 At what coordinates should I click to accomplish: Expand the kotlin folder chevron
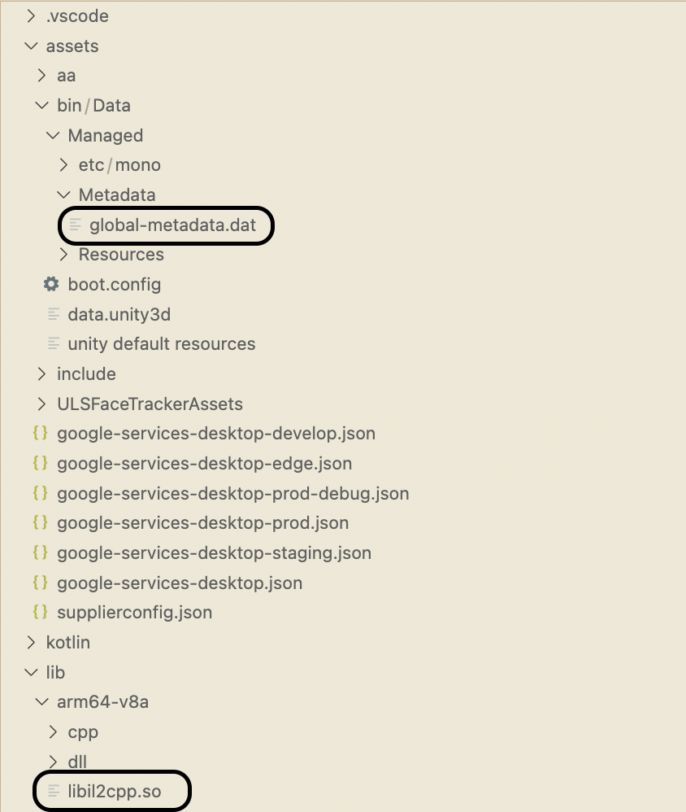(x=32, y=642)
